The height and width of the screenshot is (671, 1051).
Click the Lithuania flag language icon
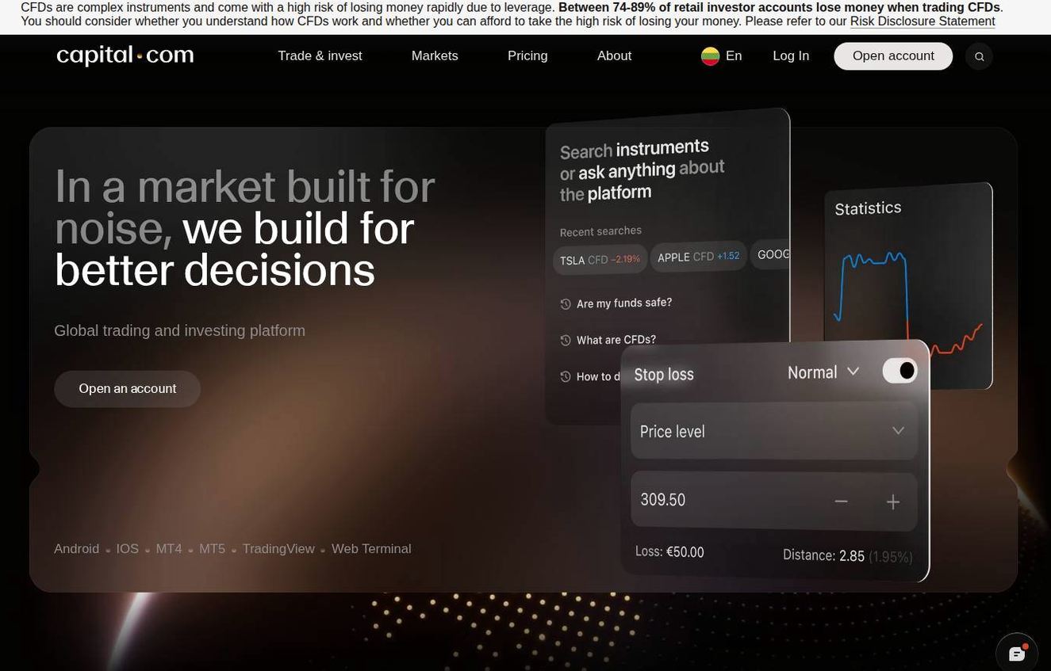click(x=710, y=56)
